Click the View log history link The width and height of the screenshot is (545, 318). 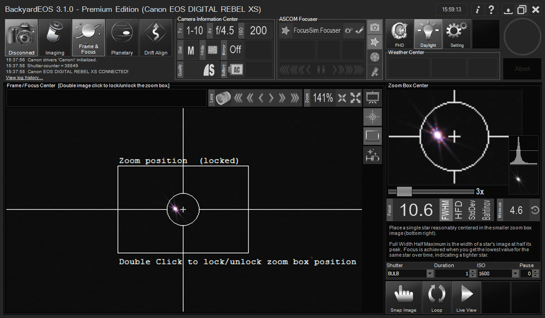[24, 78]
